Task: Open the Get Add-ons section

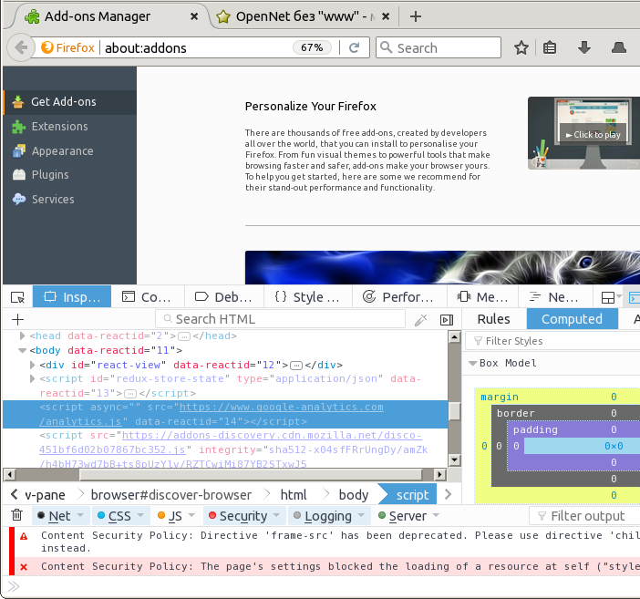Action: point(69,102)
